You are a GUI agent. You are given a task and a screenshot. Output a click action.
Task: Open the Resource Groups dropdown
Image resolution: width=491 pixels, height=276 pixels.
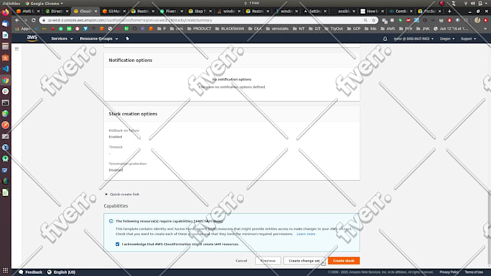[x=99, y=38]
